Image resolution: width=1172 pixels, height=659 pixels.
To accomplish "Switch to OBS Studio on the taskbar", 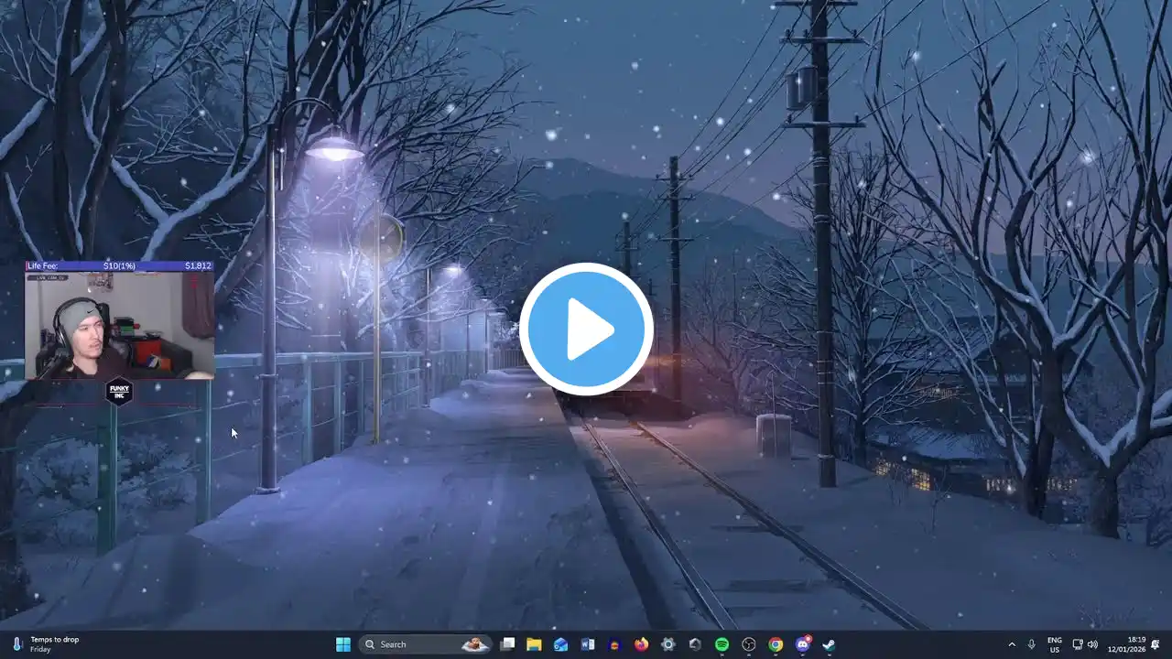I will point(749,644).
